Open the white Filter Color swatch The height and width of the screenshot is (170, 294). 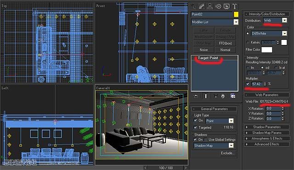click(266, 50)
